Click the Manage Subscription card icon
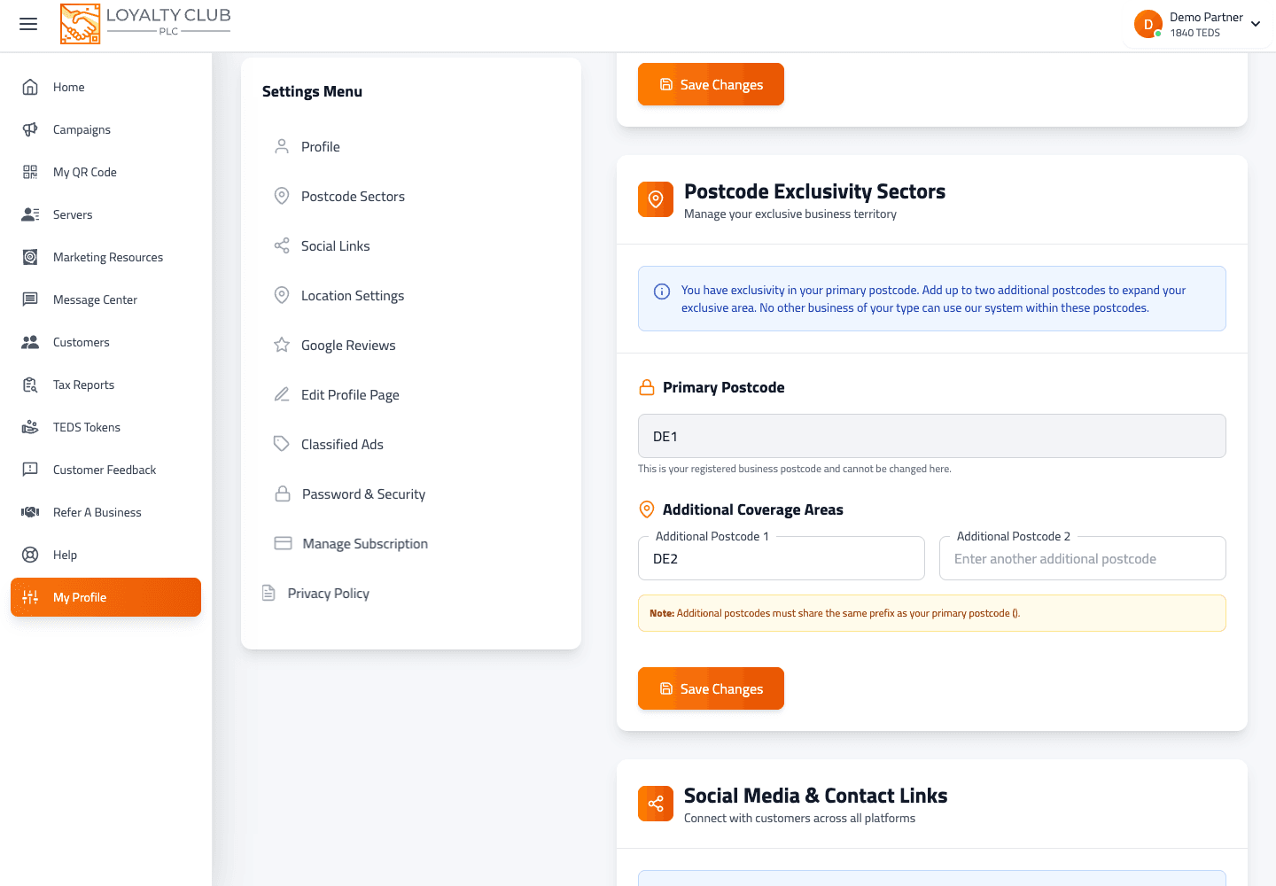The height and width of the screenshot is (886, 1276). (284, 543)
